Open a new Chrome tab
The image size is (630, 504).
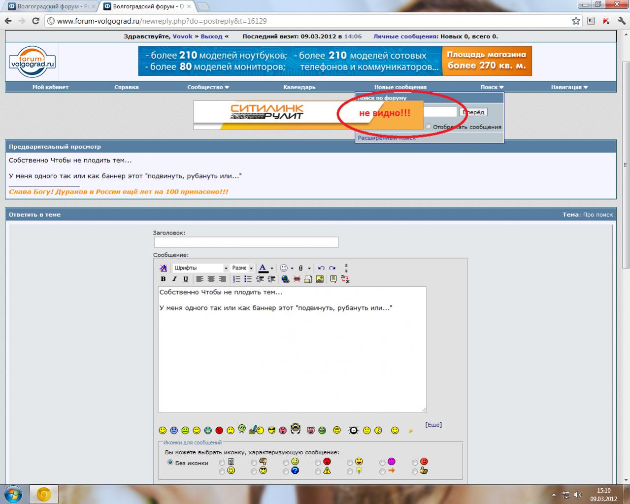point(203,6)
